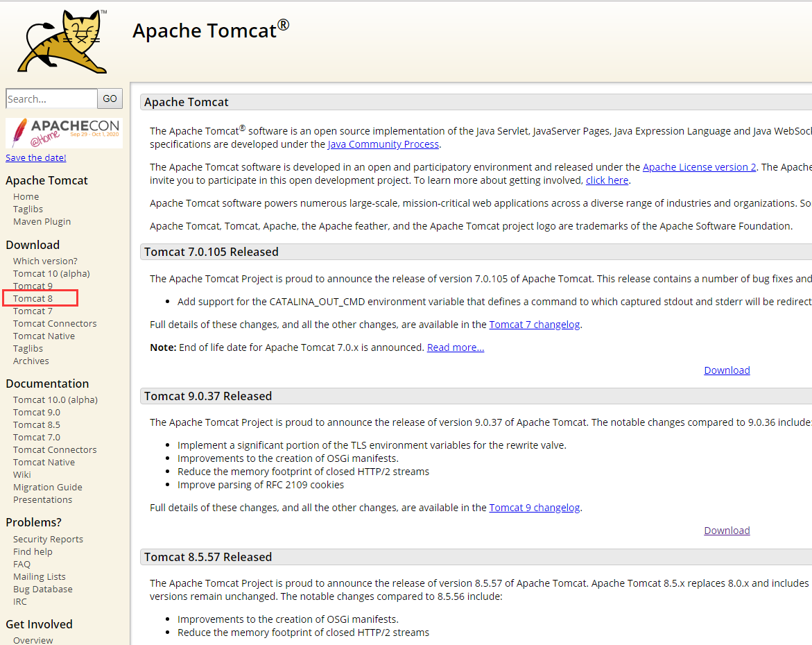Viewport: 812px width, 645px height.
Task: Click the Apache Tomcat page title
Action: 211,30
